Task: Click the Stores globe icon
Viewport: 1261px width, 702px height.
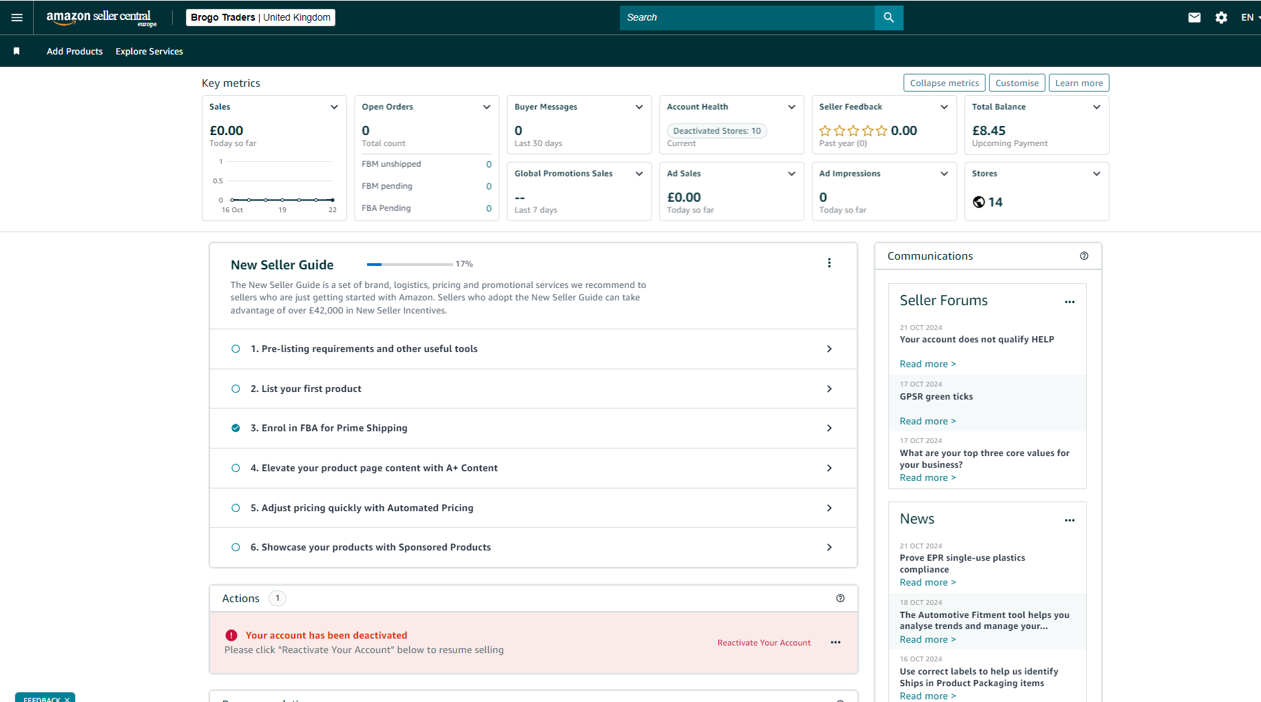Action: click(x=979, y=202)
